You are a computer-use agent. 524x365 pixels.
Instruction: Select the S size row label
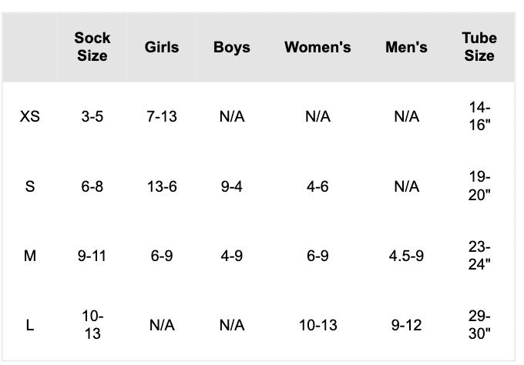point(30,186)
